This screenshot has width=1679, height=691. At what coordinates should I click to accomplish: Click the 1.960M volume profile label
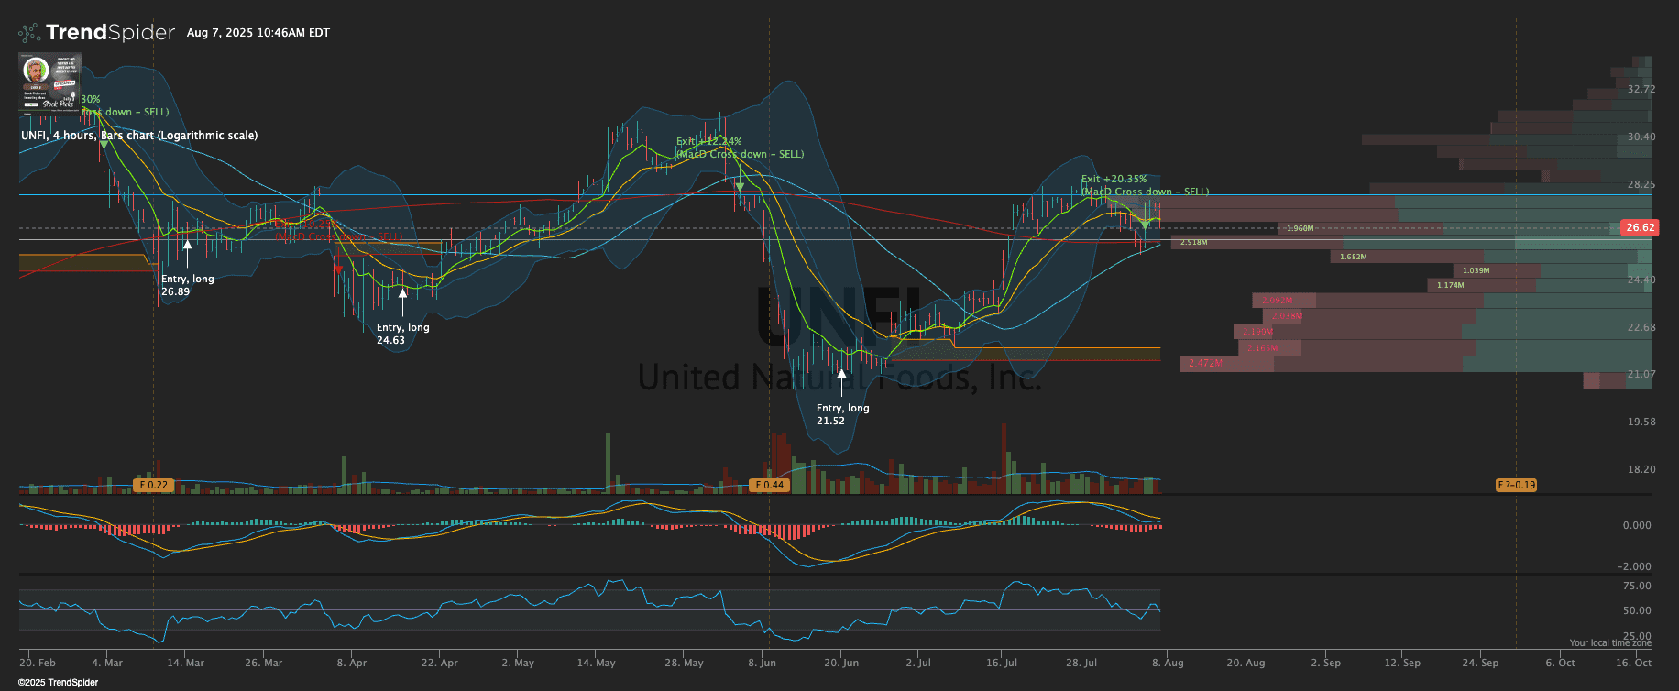[1300, 228]
